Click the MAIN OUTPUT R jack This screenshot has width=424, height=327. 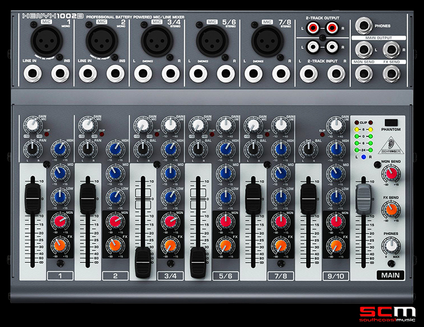pyautogui.click(x=391, y=50)
